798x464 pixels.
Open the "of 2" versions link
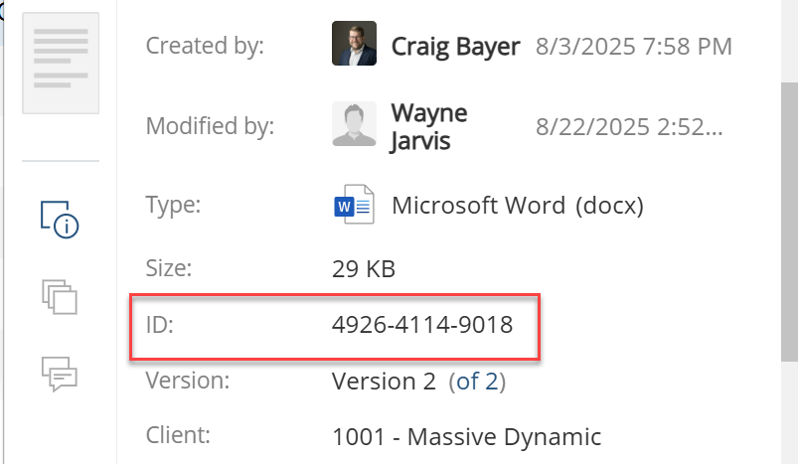[477, 382]
